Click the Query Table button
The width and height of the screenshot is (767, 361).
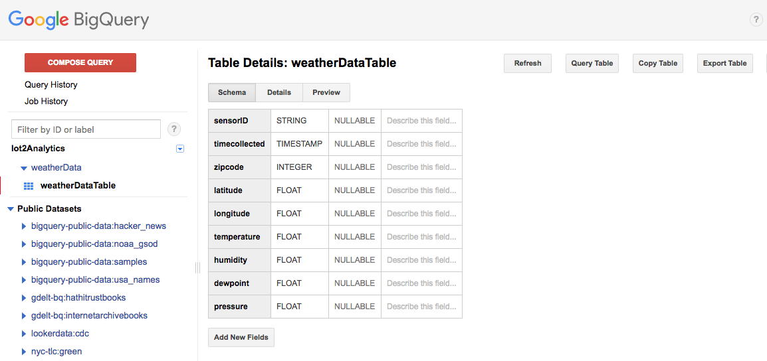coord(592,64)
